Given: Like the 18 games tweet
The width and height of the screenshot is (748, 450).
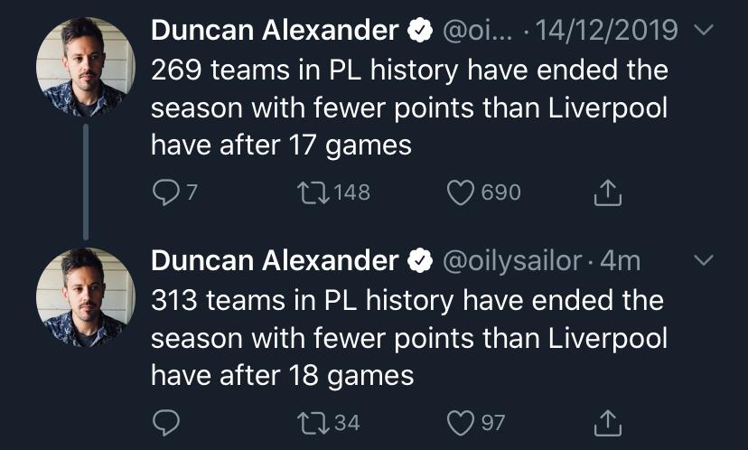Looking at the screenshot, I should coord(463,422).
